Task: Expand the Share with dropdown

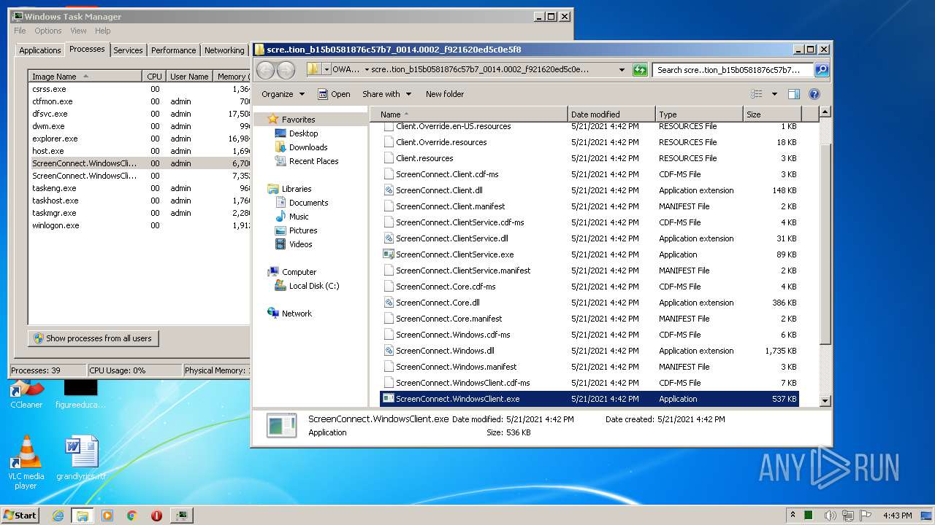Action: [387, 94]
